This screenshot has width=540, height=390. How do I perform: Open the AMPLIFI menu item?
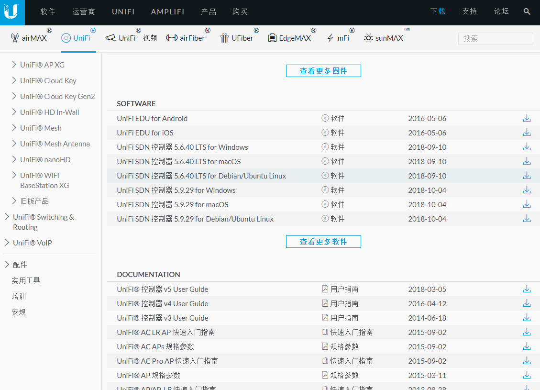tap(168, 11)
